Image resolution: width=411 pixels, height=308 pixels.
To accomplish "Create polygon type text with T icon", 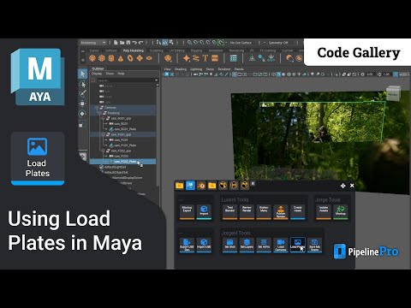I will pos(205,58).
